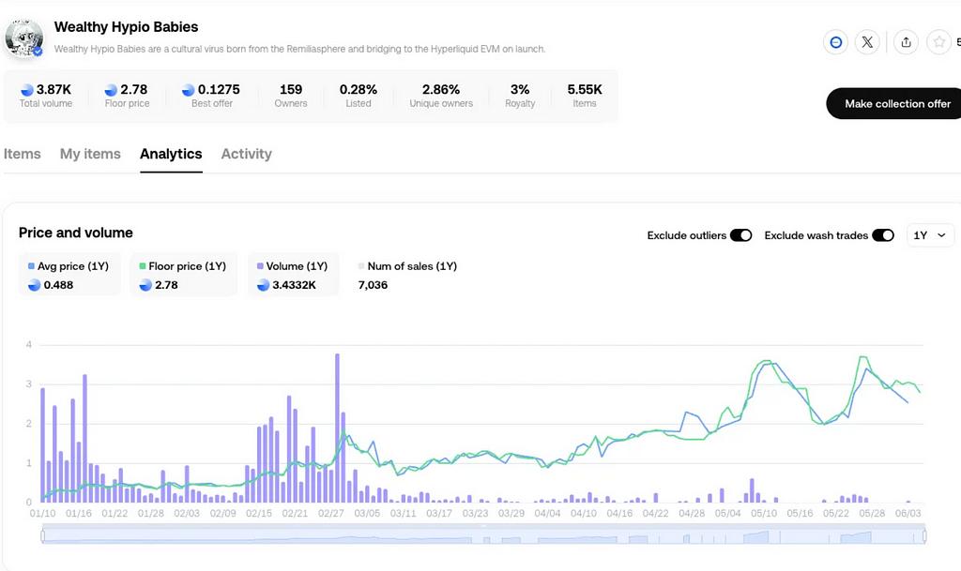Click the 0.488 average price value
Image resolution: width=961 pixels, height=571 pixels.
pos(58,285)
